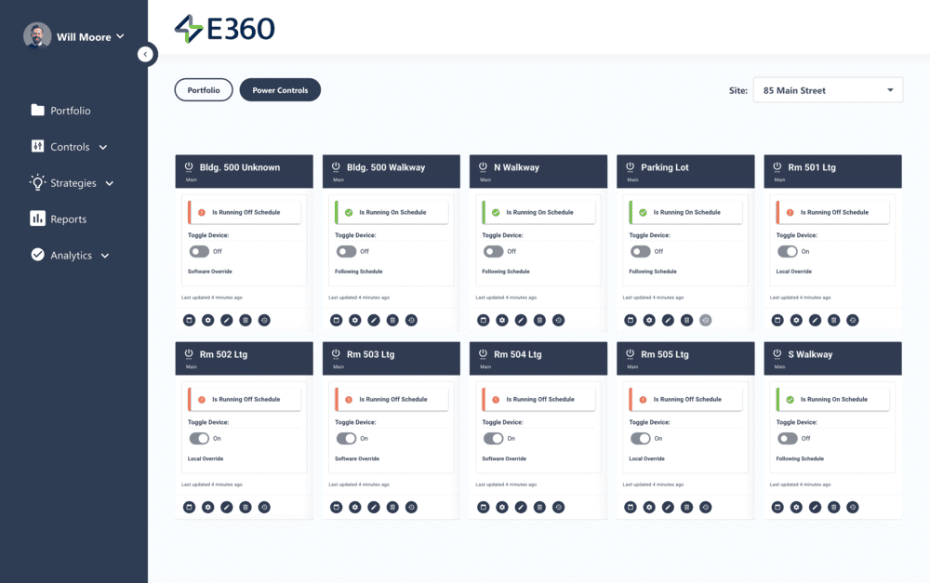Collapse the sidebar using the left arrow
930x583 pixels.
tap(147, 54)
